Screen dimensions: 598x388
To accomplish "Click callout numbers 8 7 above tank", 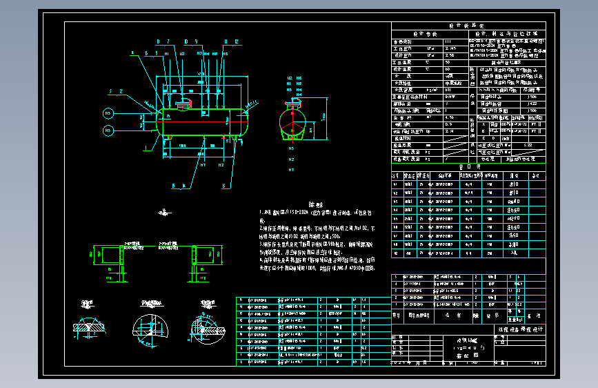I will [x=163, y=41].
